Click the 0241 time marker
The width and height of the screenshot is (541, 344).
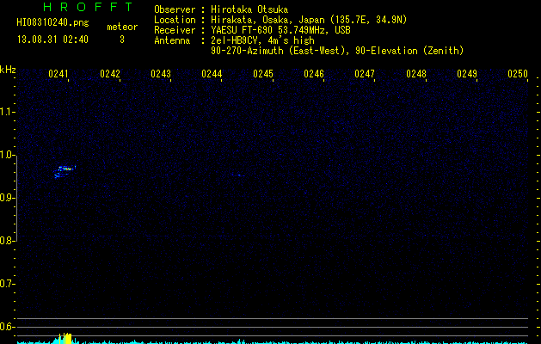[x=58, y=74]
